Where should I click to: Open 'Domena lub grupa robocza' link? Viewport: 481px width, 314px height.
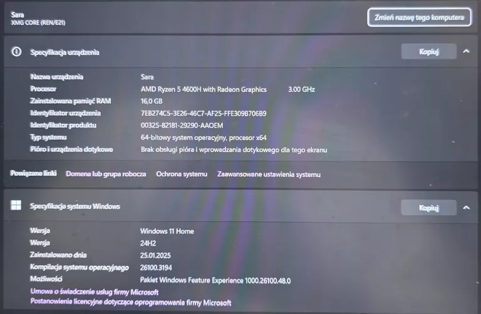pyautogui.click(x=106, y=174)
